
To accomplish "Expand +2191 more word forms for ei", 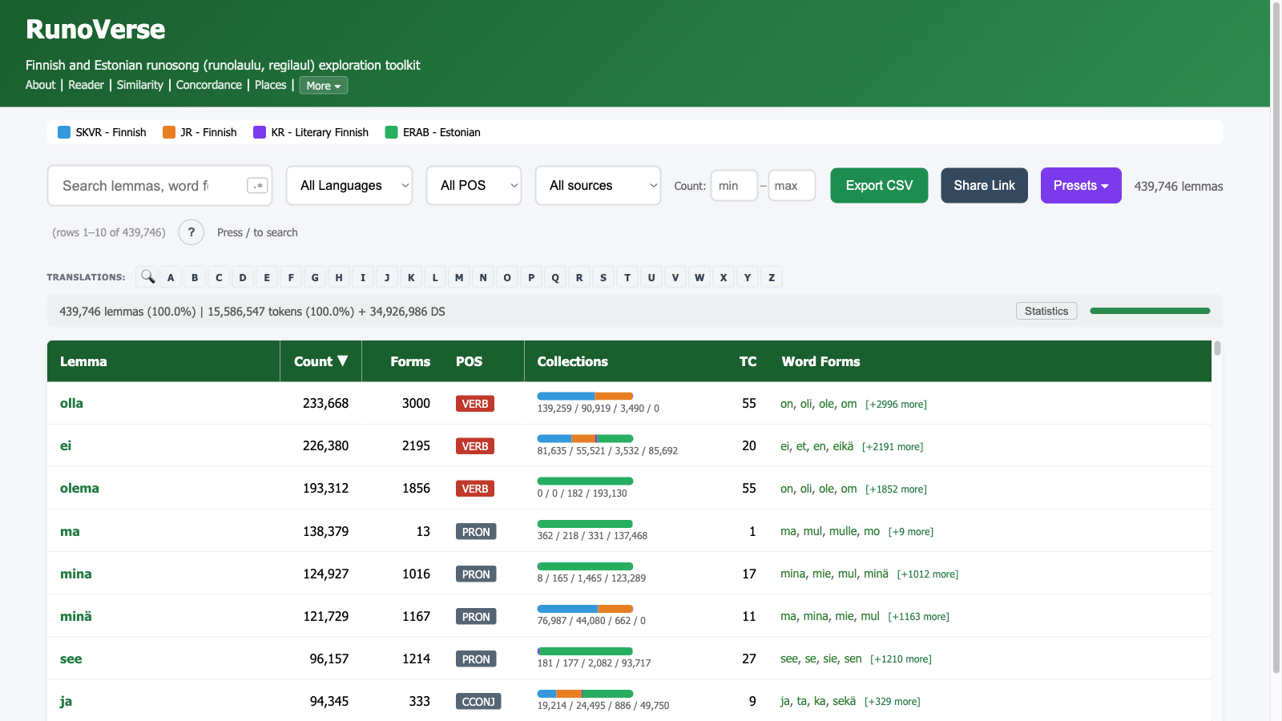I will 893,447.
